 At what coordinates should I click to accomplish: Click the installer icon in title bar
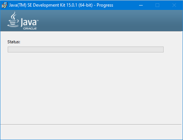(x=4, y=5)
